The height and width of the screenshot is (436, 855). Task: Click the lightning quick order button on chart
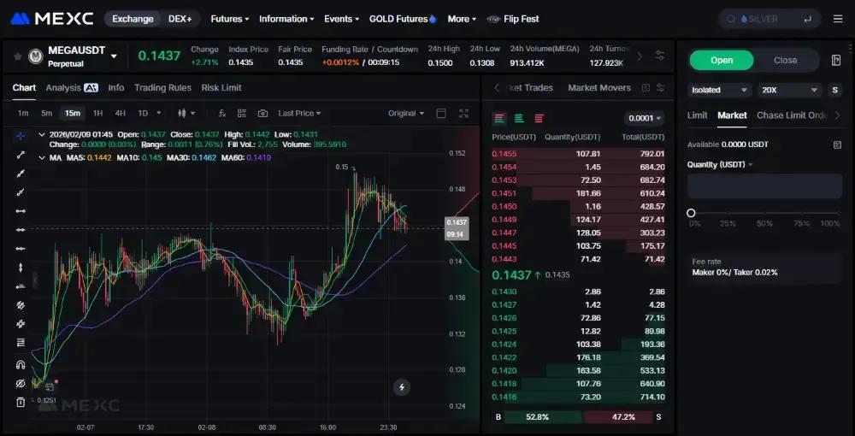tap(402, 387)
